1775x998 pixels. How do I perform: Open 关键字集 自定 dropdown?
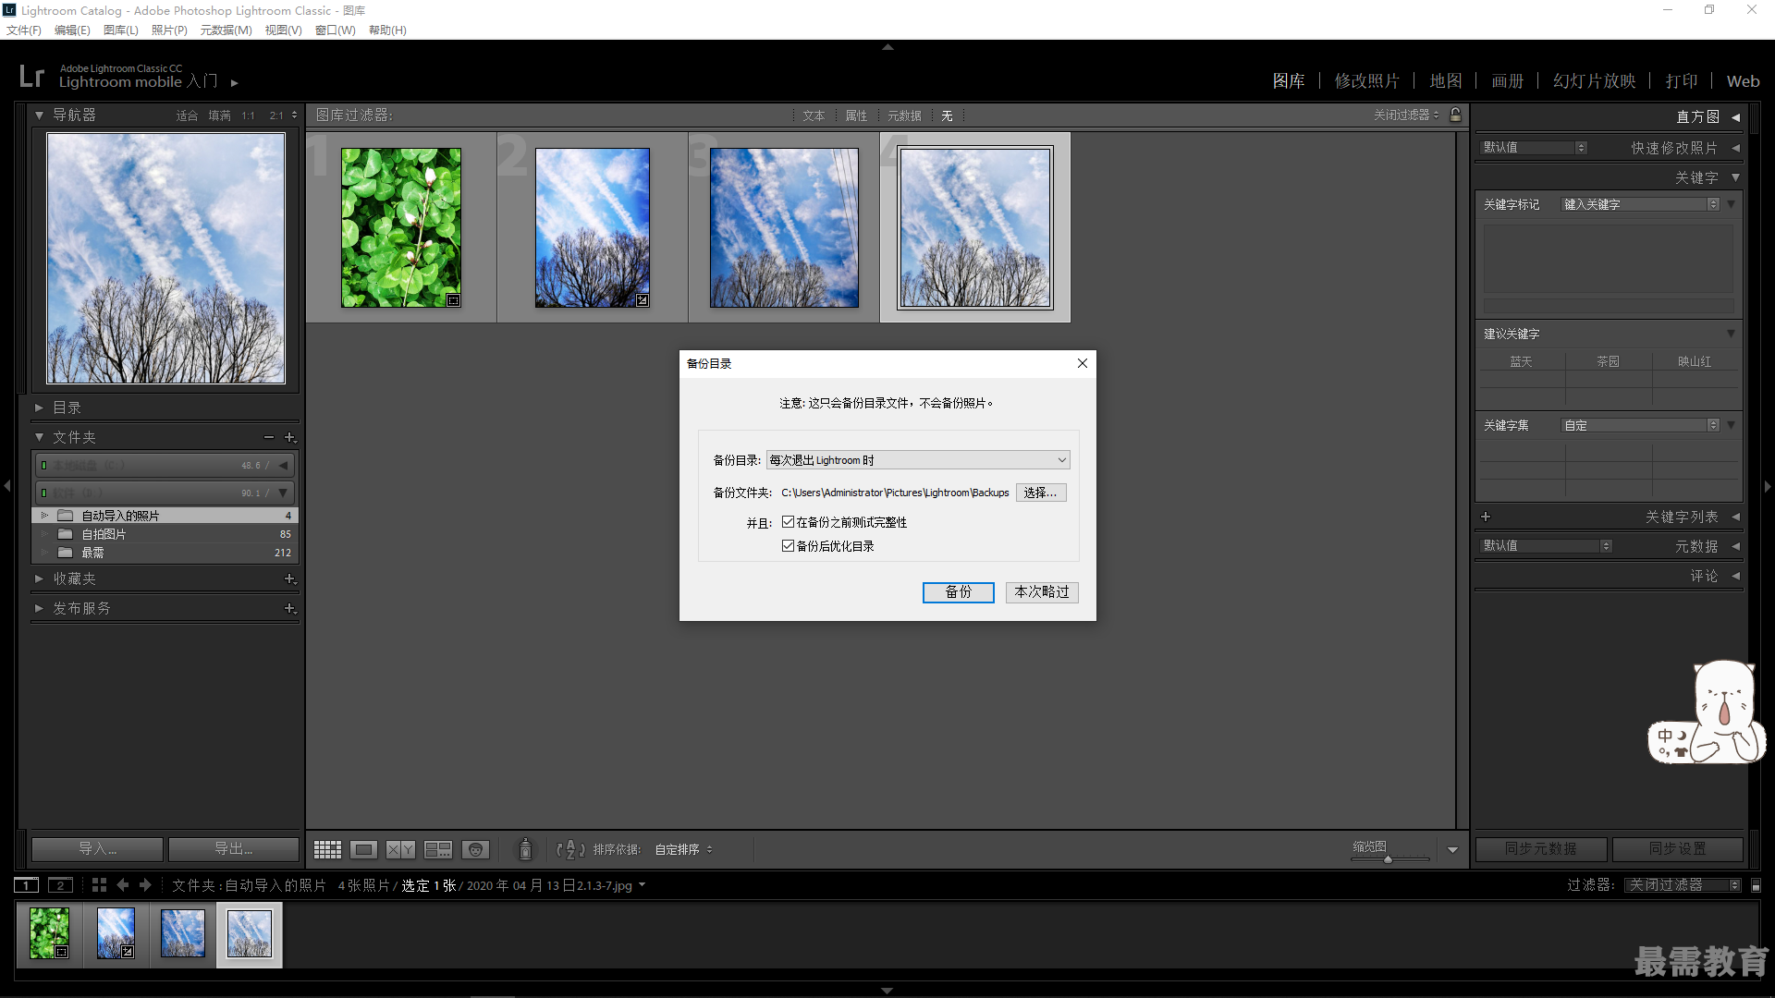tap(1640, 425)
